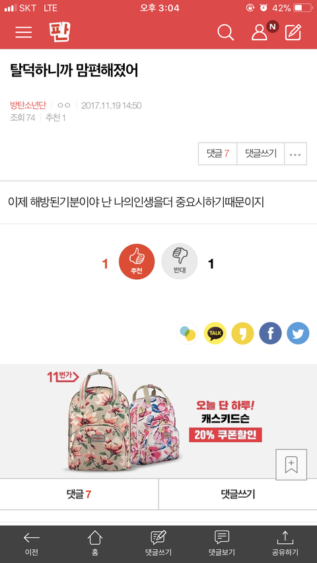Expand the three-dots more options
Screen dimensions: 317x563
295,154
